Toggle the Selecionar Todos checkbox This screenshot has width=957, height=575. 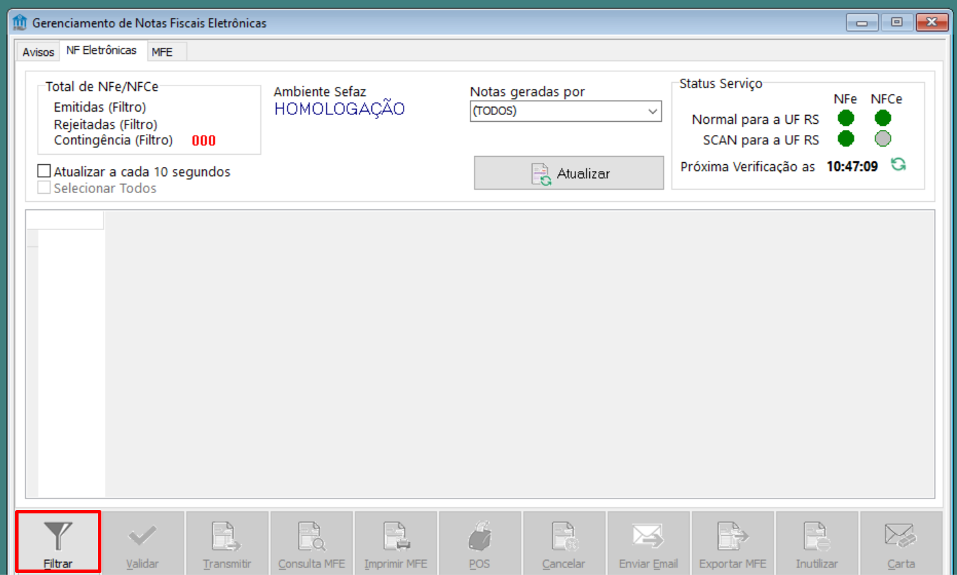[x=45, y=188]
